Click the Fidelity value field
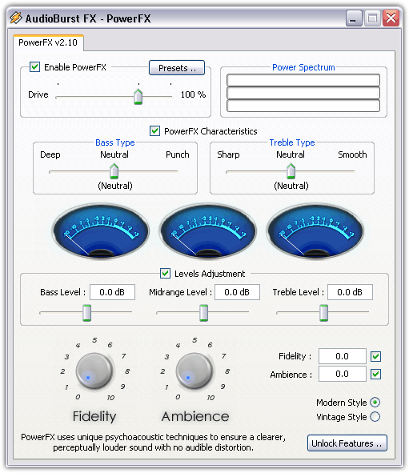The width and height of the screenshot is (409, 473). (x=343, y=356)
